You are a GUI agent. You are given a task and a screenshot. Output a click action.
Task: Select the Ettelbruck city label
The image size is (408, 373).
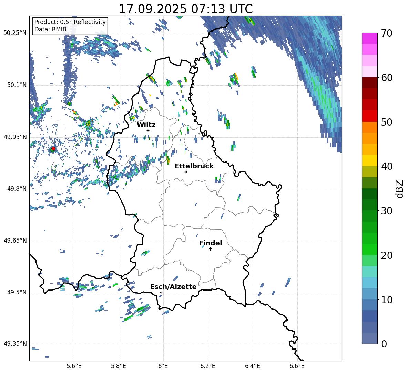tap(194, 166)
